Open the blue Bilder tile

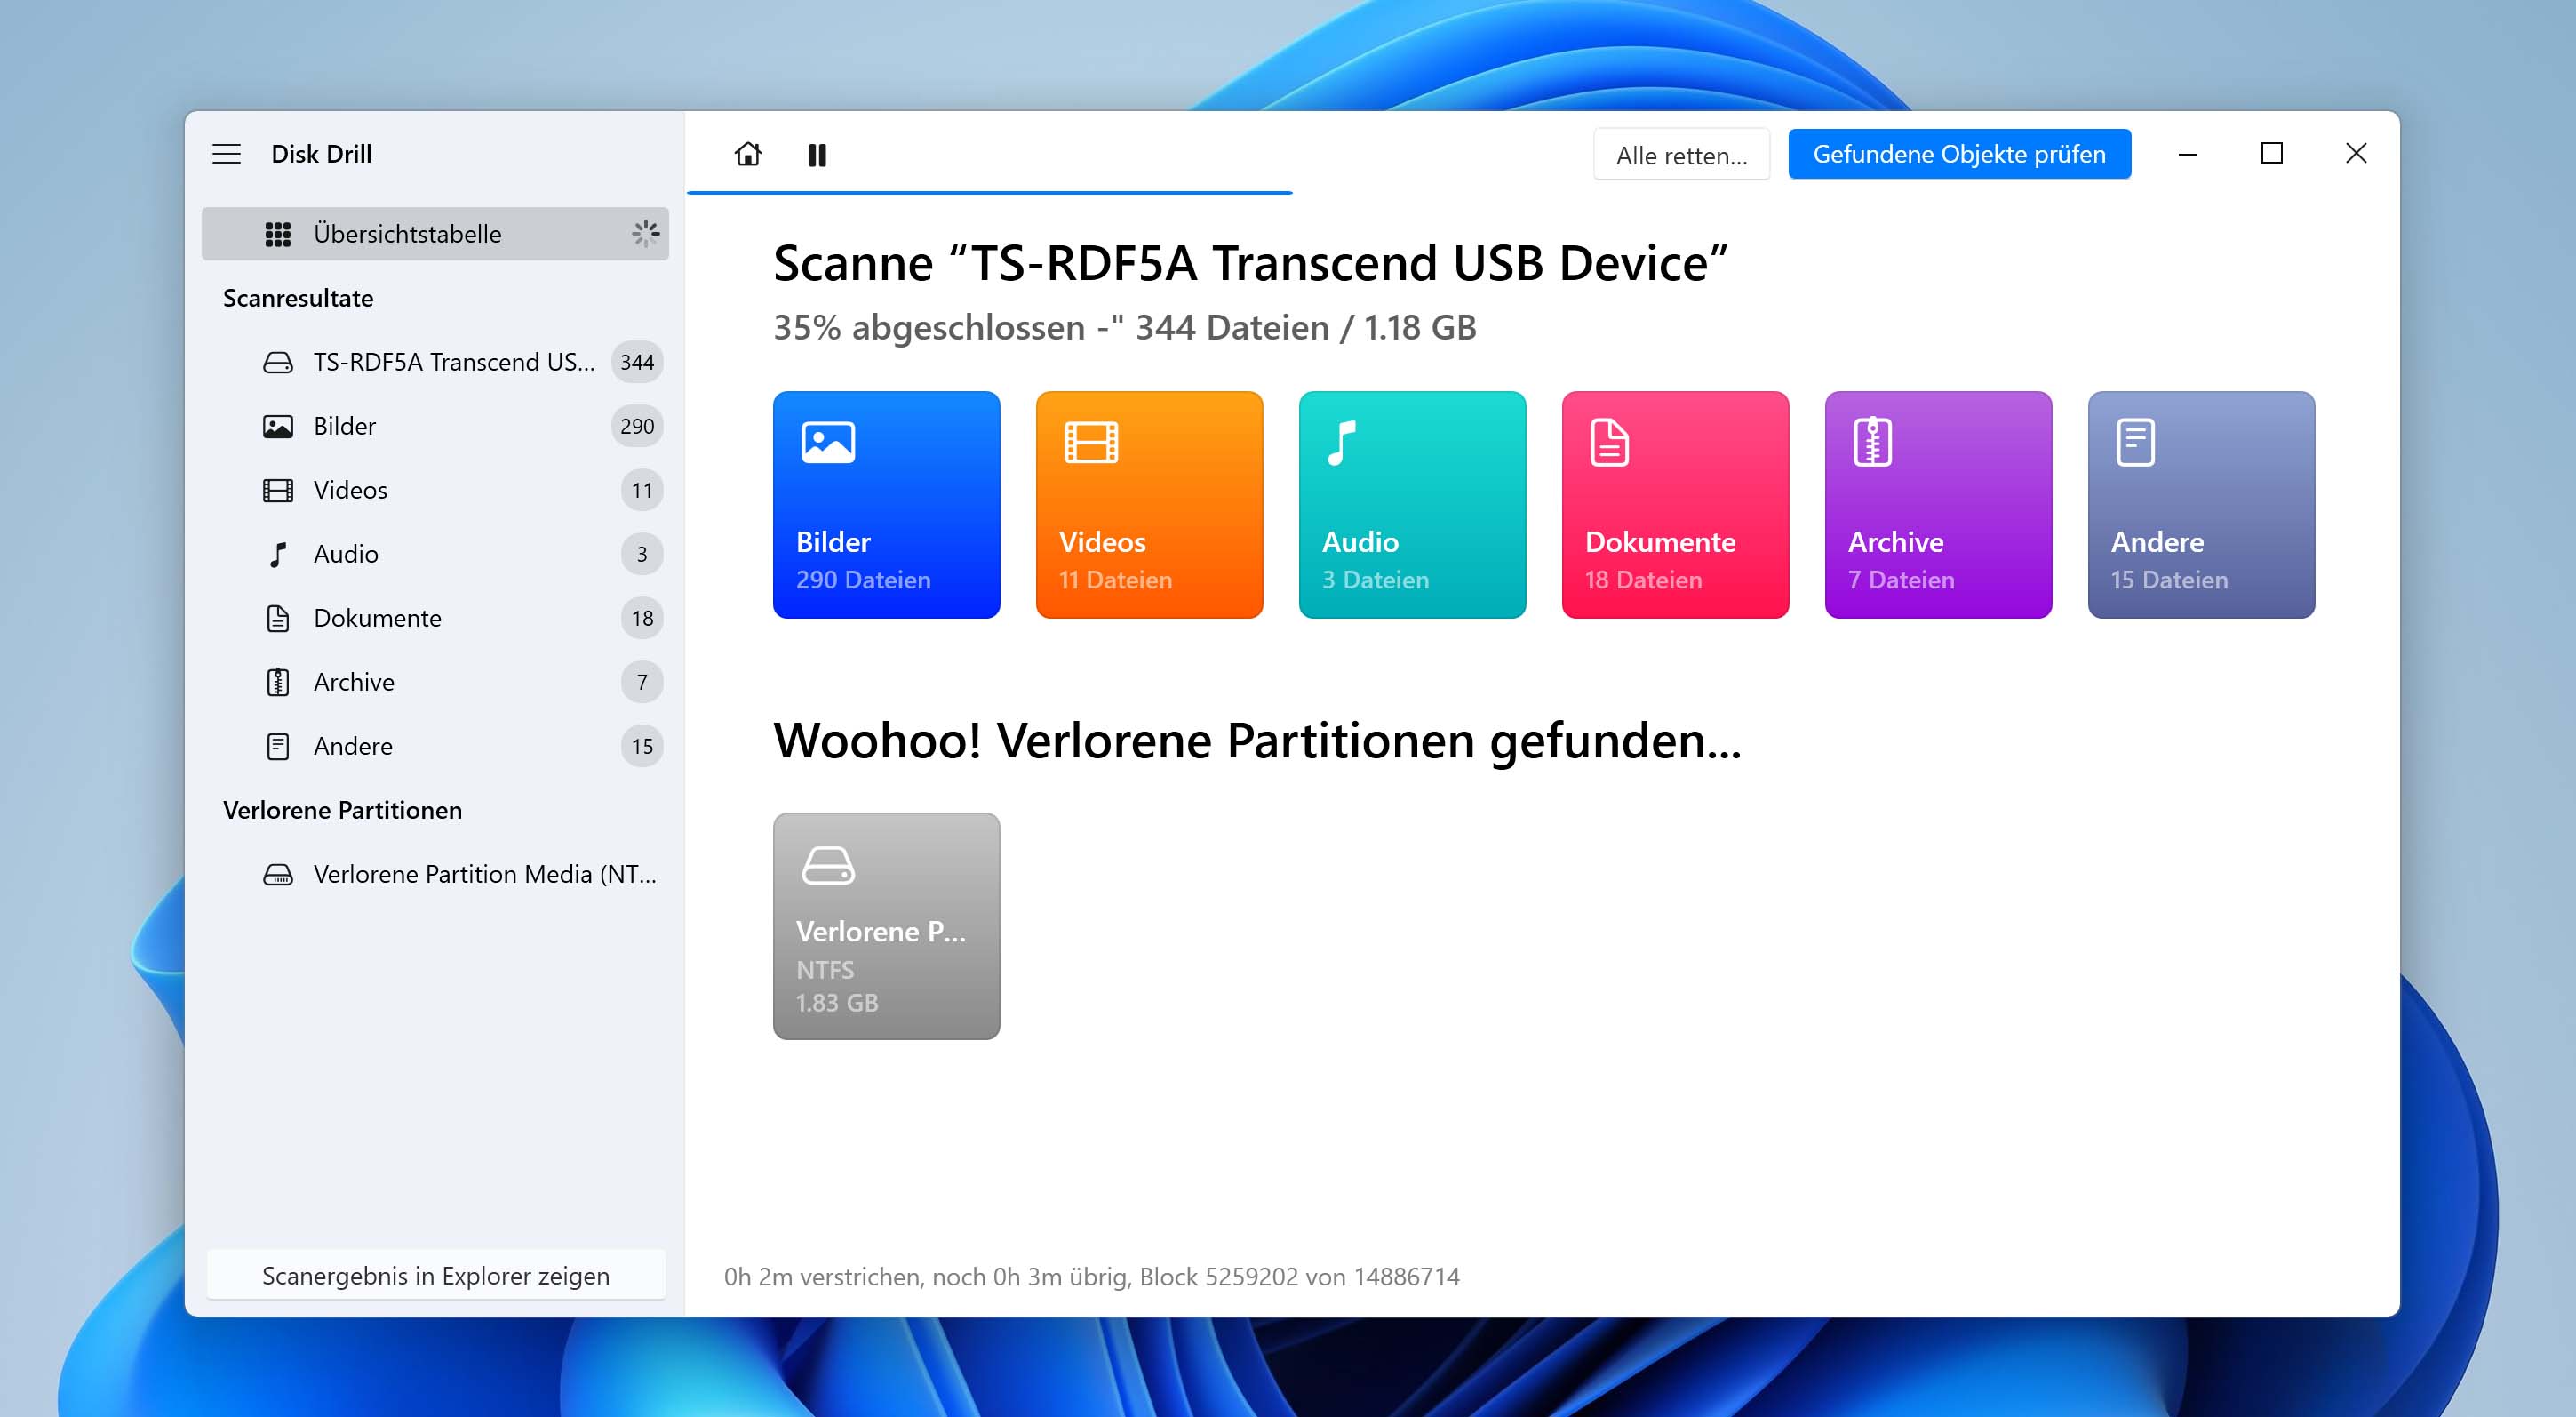[x=886, y=504]
